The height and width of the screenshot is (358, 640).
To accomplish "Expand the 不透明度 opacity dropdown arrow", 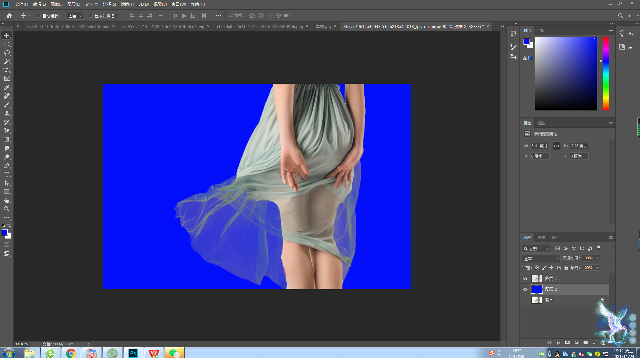I will pyautogui.click(x=597, y=258).
